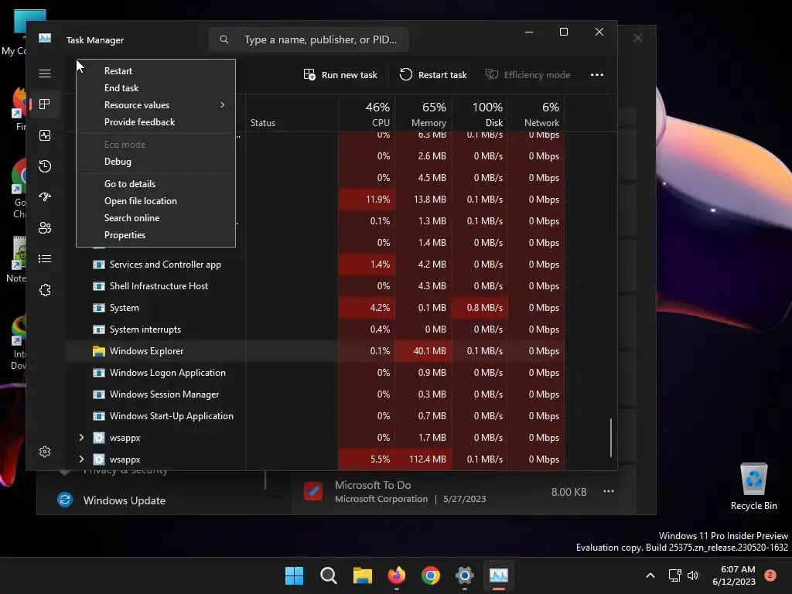Choose End task from the context menu
This screenshot has width=792, height=594.
point(155,88)
